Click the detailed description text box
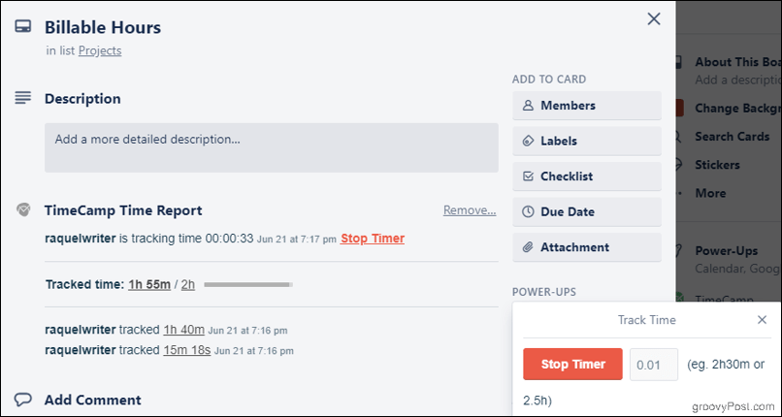The width and height of the screenshot is (782, 417). pos(272,147)
